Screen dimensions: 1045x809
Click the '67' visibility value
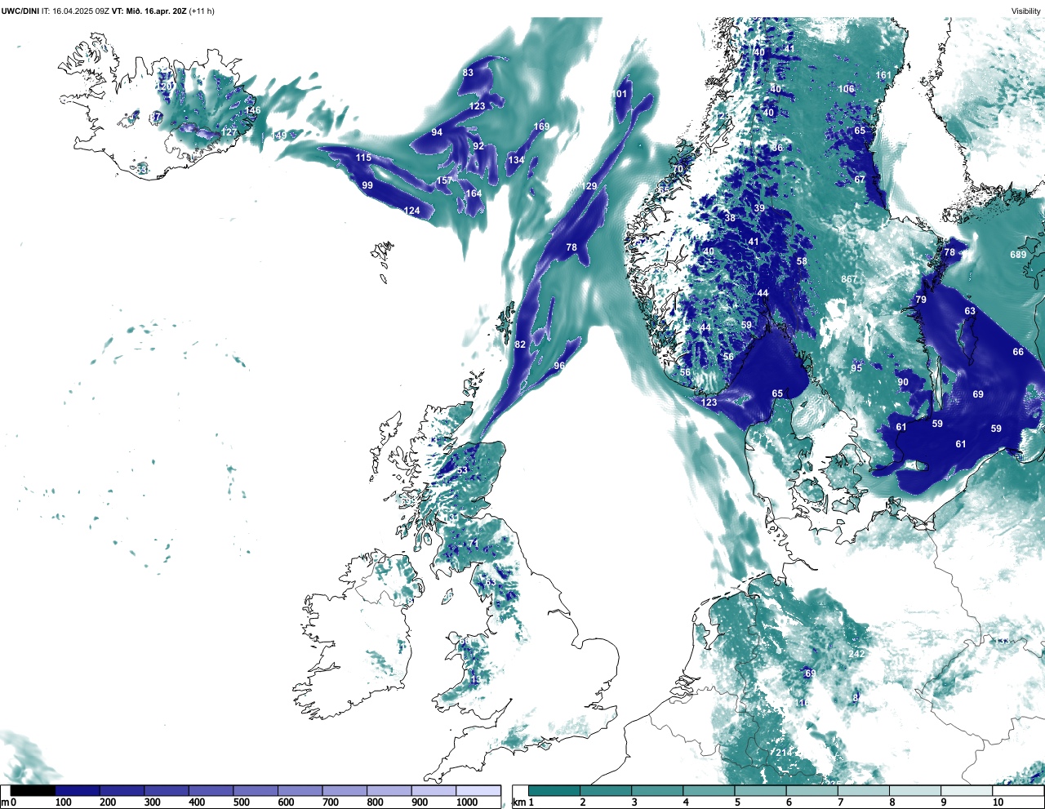tap(860, 180)
